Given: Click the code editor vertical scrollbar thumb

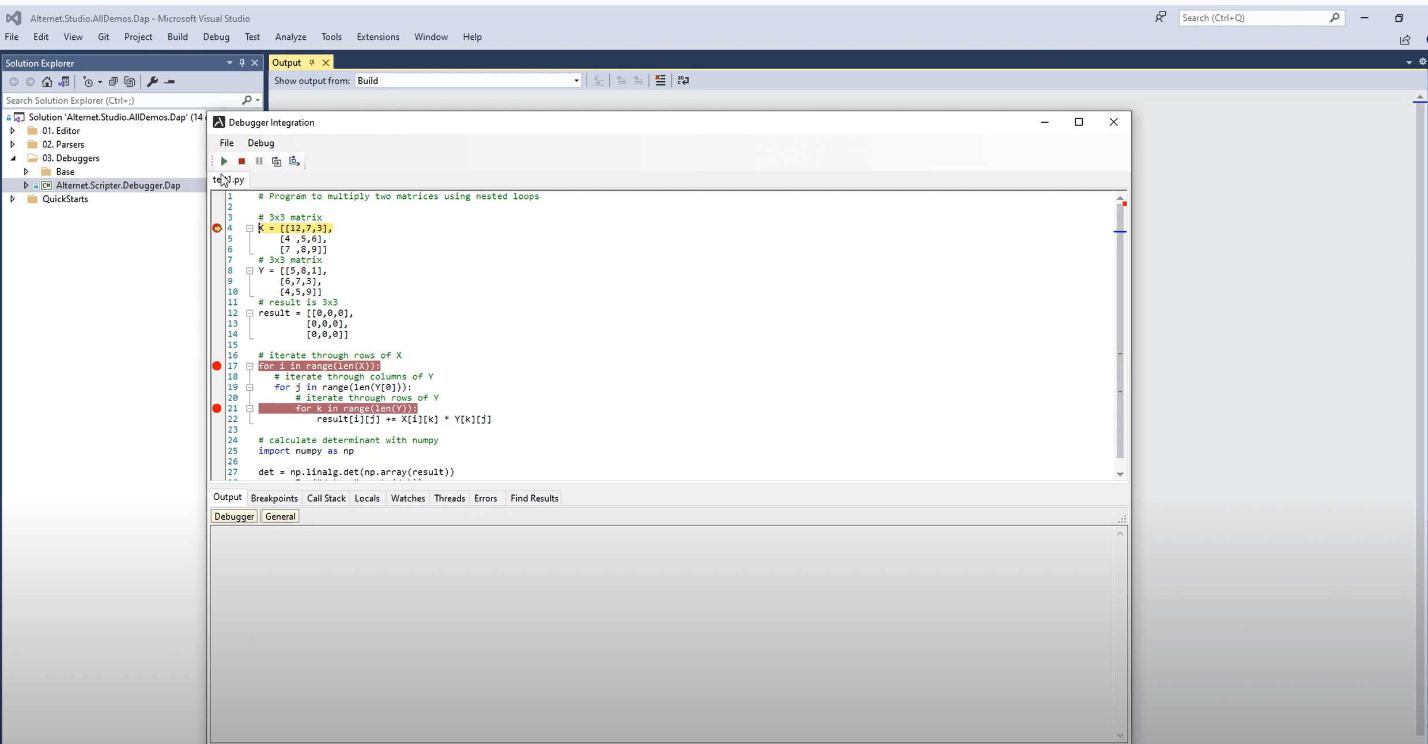Looking at the screenshot, I should (1120, 331).
